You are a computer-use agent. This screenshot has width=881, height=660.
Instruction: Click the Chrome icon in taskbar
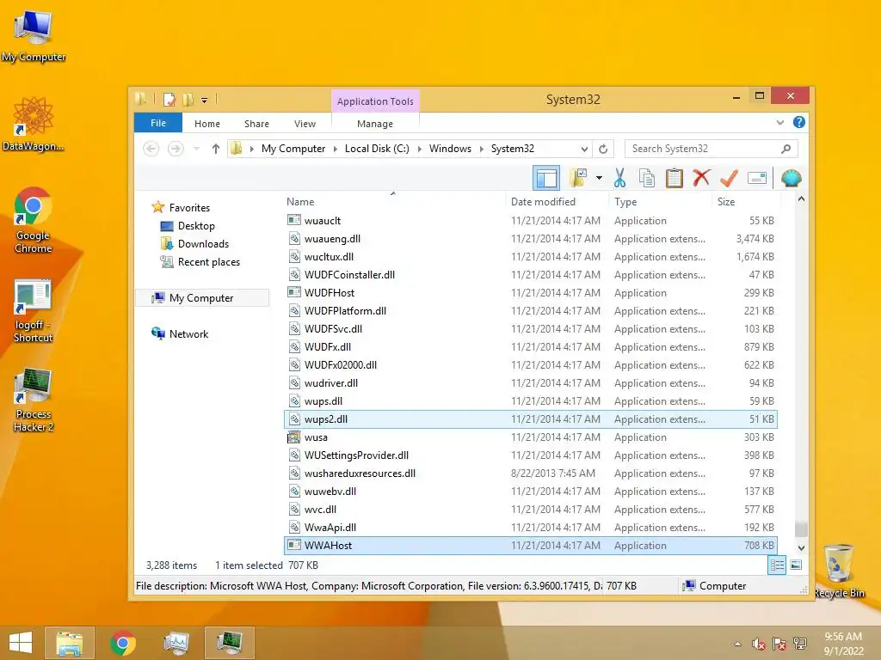[122, 643]
